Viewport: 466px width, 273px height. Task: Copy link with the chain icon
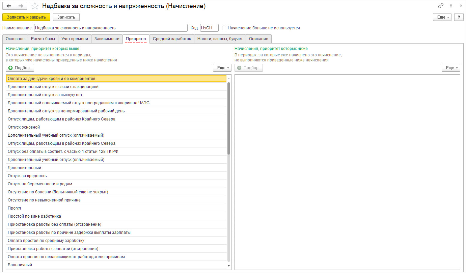coord(441,6)
